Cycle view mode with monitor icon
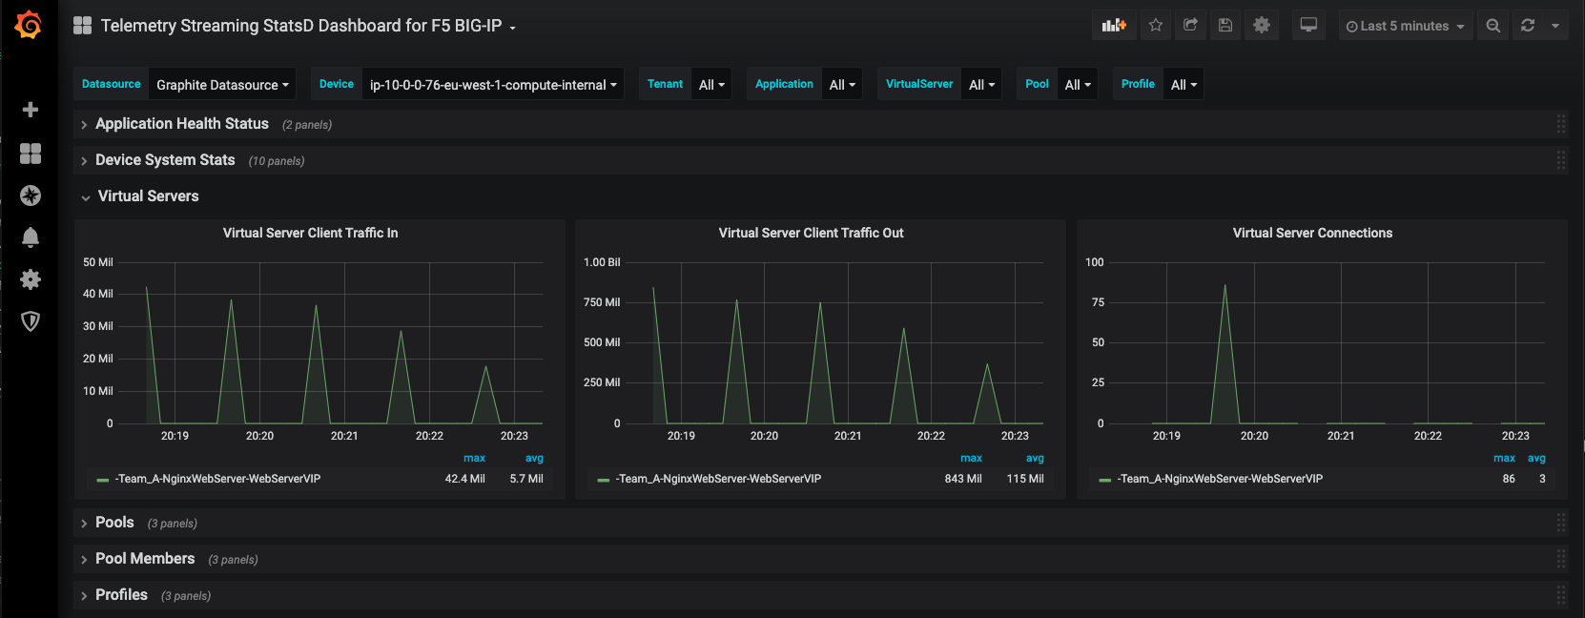 [1308, 26]
